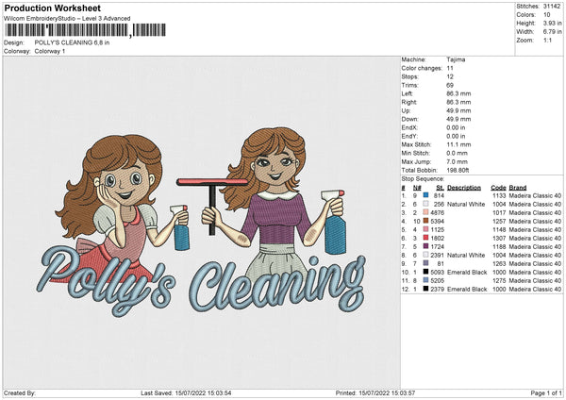Select the Zoom value 1:1
Viewport: 566px width, 400px height.
[547, 40]
